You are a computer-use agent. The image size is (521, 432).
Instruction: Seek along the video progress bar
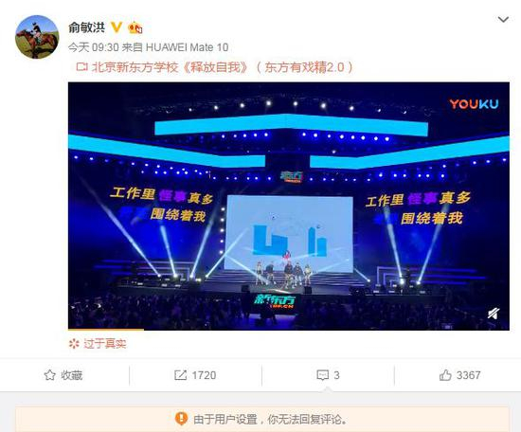coord(288,330)
